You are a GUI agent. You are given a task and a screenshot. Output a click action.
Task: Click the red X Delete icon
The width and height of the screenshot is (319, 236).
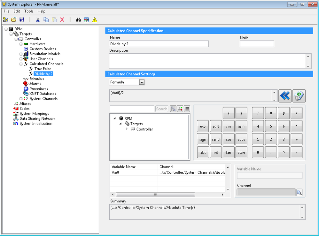point(62,20)
